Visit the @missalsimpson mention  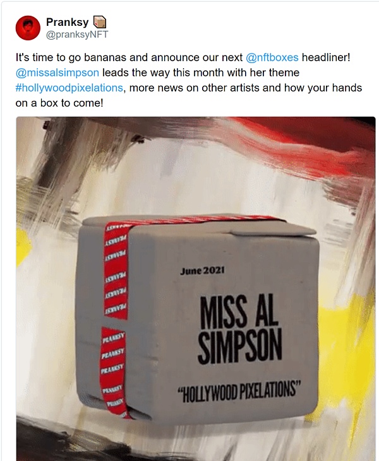point(57,73)
